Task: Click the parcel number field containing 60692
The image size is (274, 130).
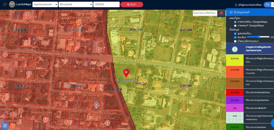Action: 106,4
